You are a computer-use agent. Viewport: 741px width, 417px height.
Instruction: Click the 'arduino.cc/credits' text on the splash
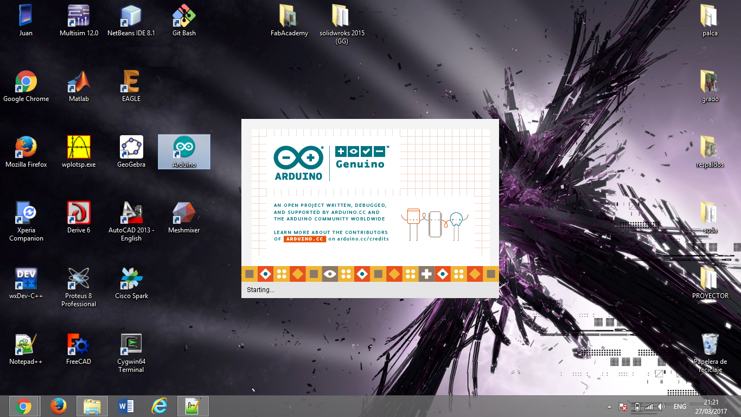point(363,239)
